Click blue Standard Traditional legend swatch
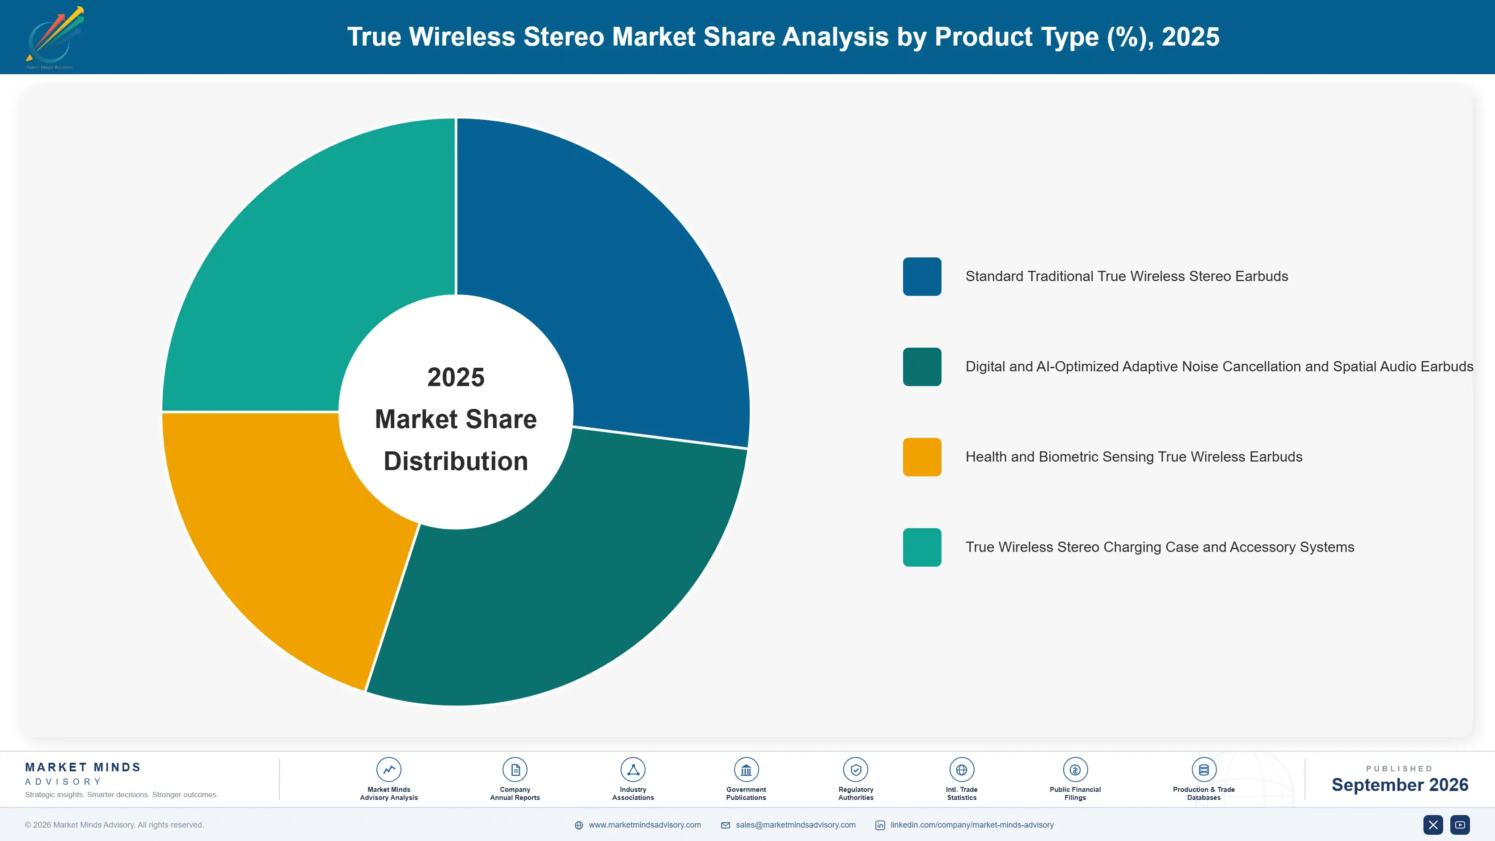 click(x=922, y=277)
